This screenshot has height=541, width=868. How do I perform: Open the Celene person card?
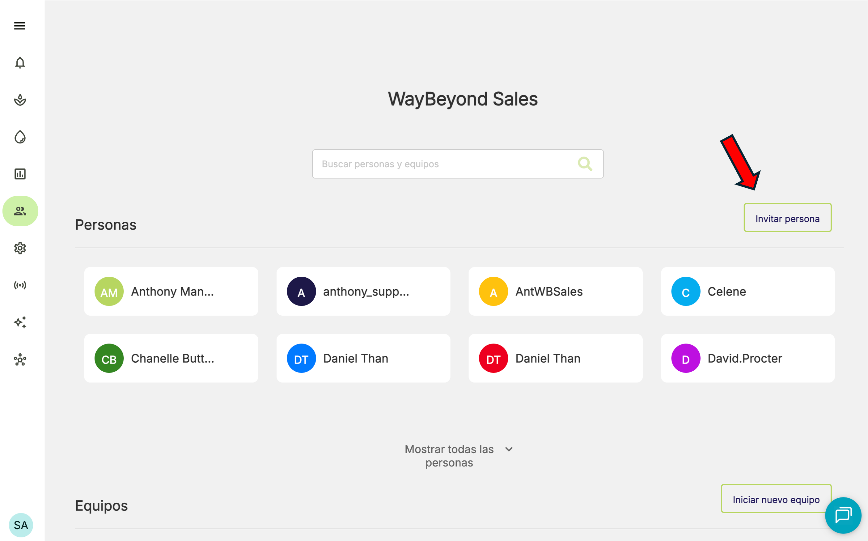click(x=748, y=291)
